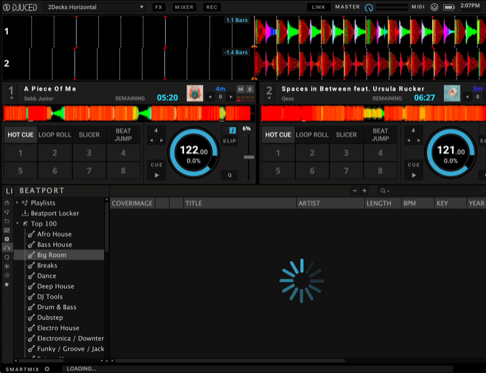Viewport: 486px width, 373px height.
Task: Toggle SLIP mode on deck 1
Action: pos(229,141)
